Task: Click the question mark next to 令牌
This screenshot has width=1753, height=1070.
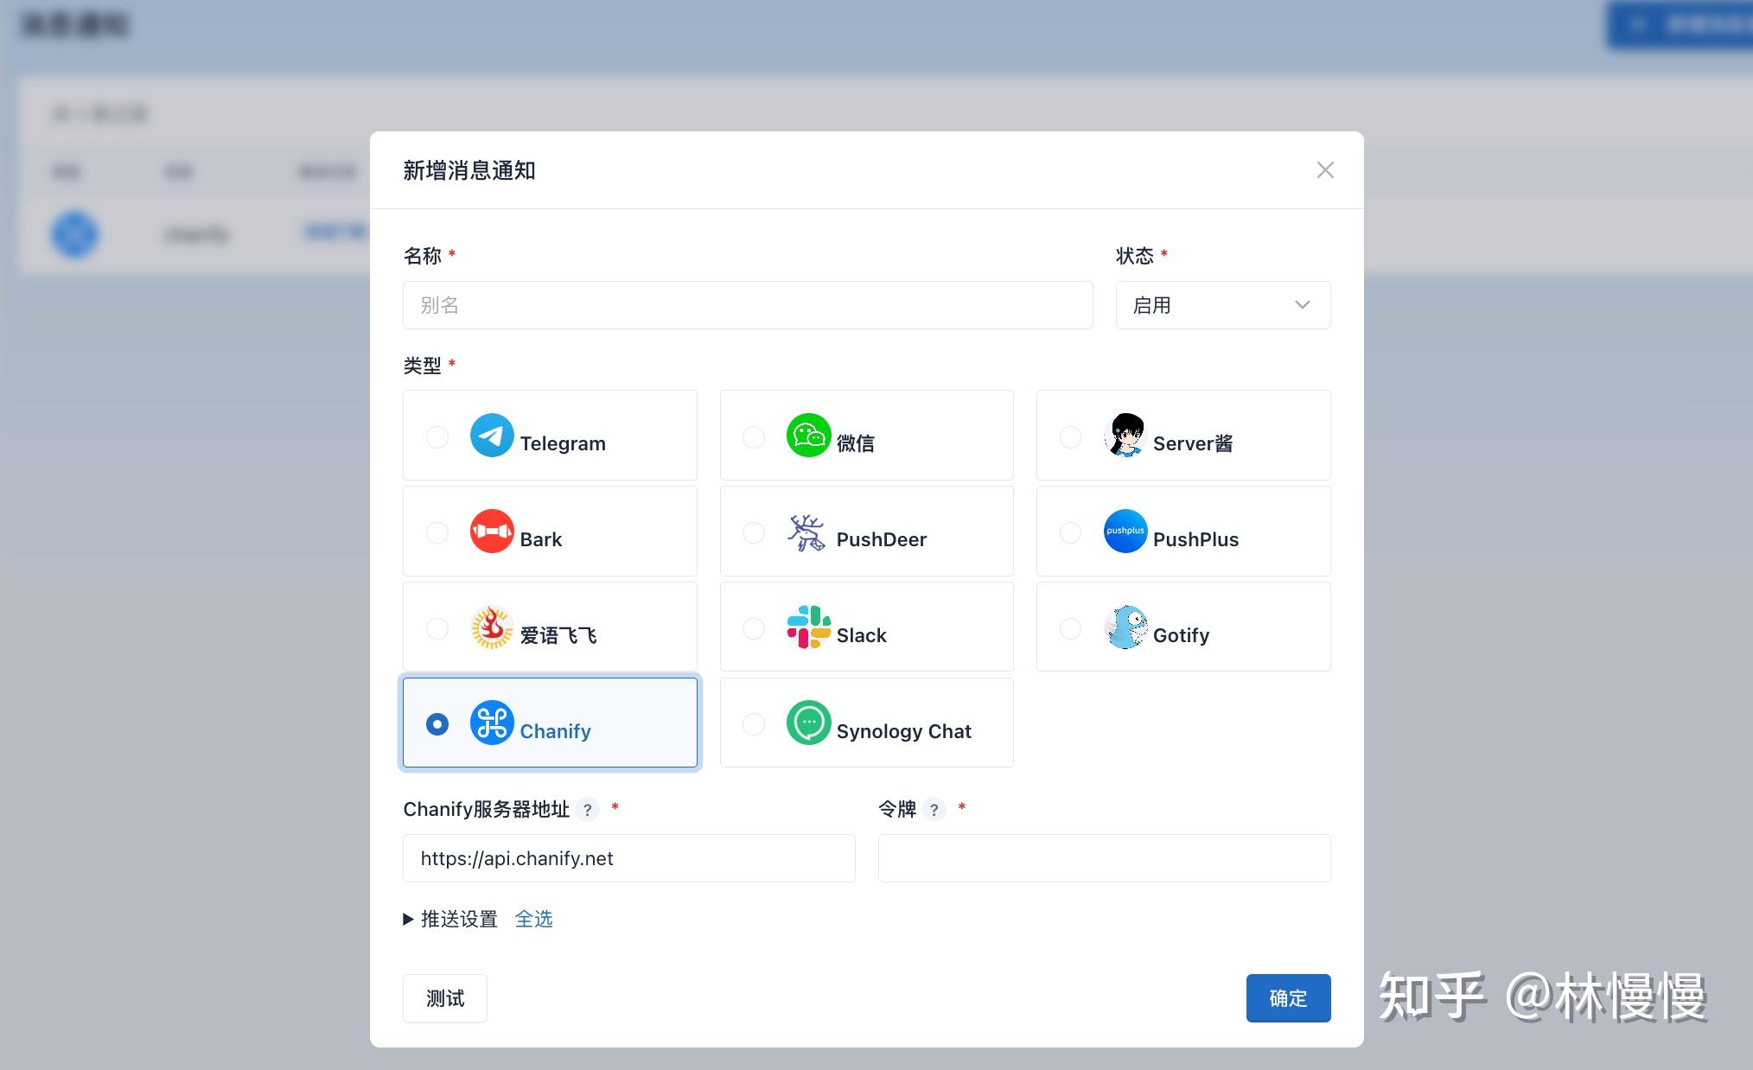Action: coord(934,810)
